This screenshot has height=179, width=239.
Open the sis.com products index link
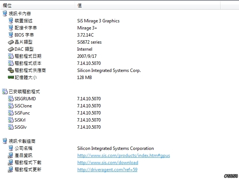tap(124, 156)
